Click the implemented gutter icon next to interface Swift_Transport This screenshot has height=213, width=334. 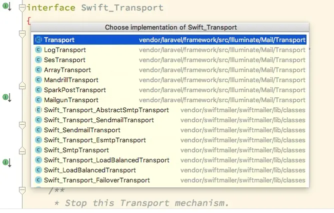click(7, 7)
